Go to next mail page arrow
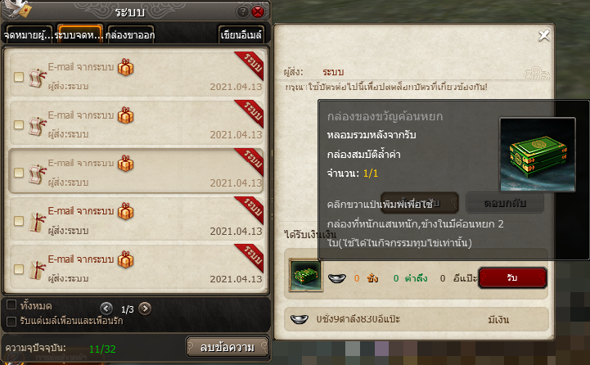 click(x=145, y=309)
